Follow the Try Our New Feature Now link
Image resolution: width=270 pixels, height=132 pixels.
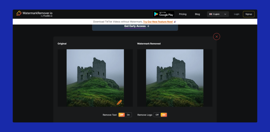coord(158,22)
